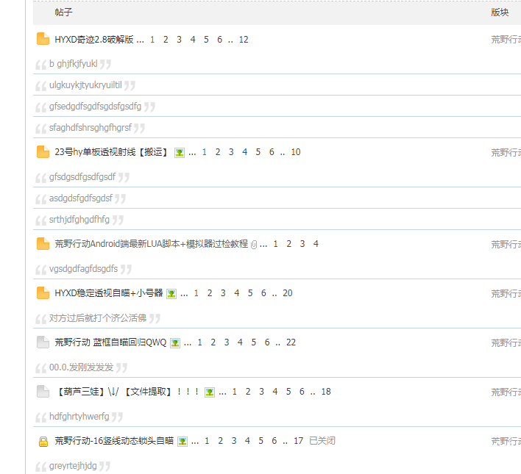This screenshot has width=521, height=474.
Task: Go to page 6 of HYXD稳定透视自瞄
Action: pos(263,293)
